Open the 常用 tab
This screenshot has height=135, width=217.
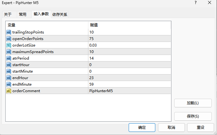(23, 14)
